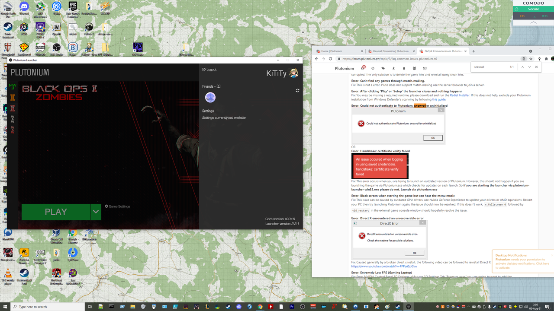Select the FAQ & Common issues tab

[442, 51]
